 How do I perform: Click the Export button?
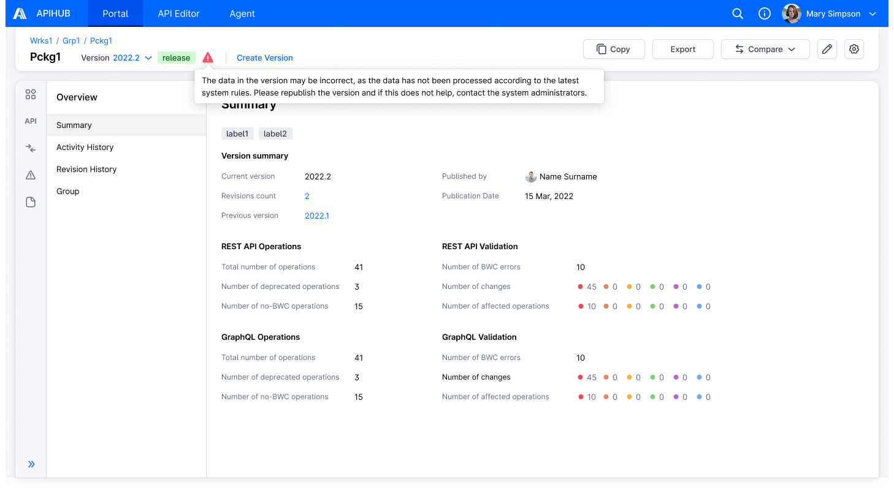pyautogui.click(x=683, y=49)
